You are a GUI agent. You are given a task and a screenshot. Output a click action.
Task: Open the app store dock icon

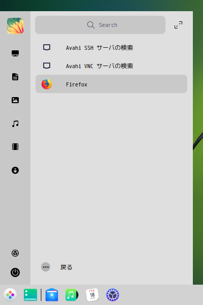(52, 295)
